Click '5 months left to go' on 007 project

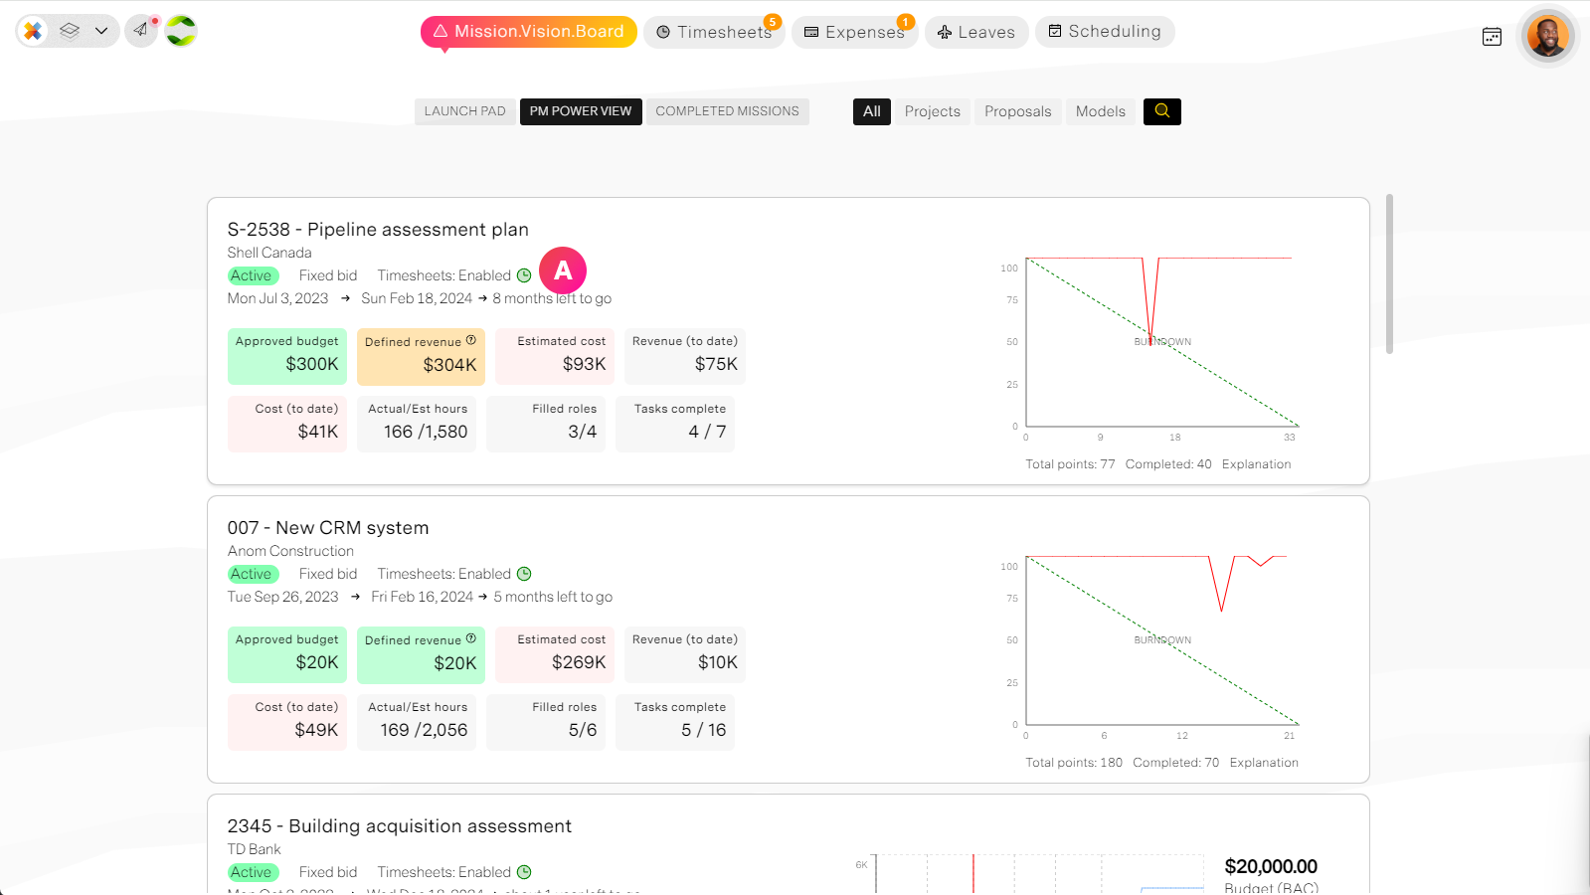coord(553,597)
